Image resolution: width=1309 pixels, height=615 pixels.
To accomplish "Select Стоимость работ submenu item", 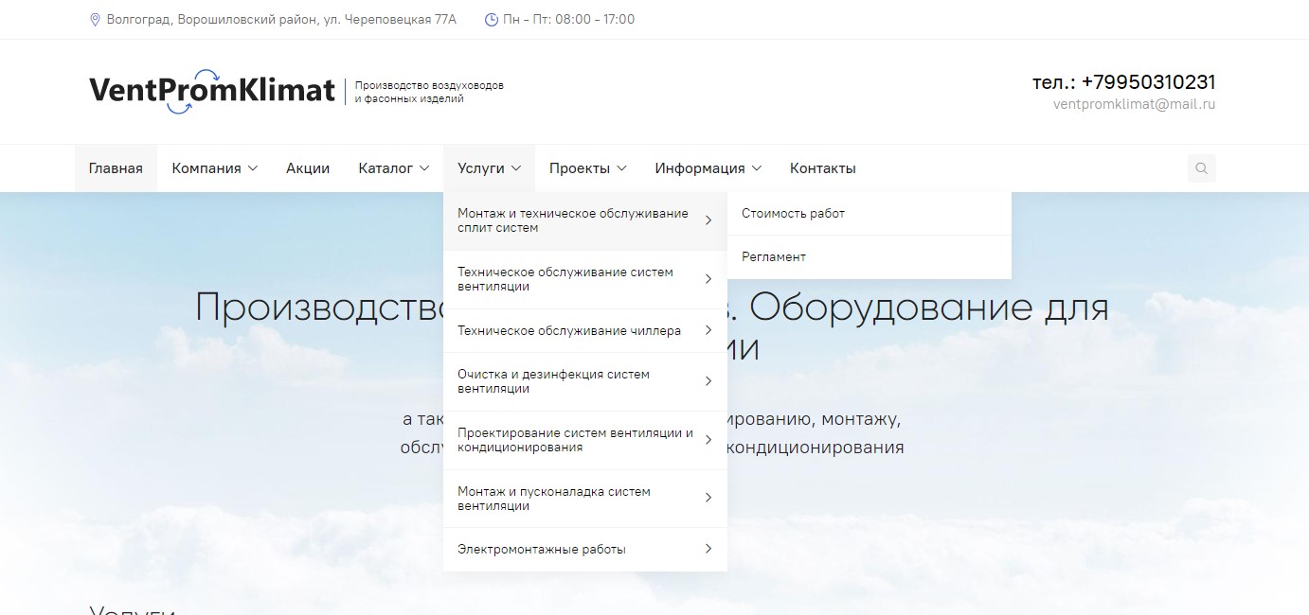I will tap(793, 214).
